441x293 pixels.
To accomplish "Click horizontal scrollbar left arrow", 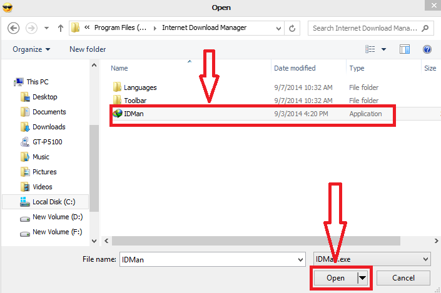I will click(106, 241).
